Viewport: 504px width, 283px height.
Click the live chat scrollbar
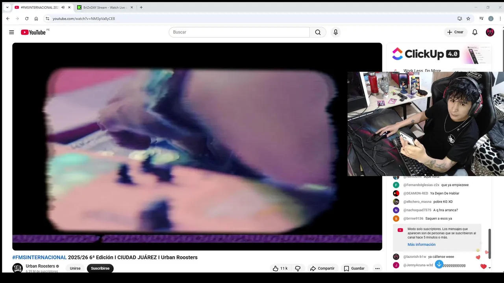(489, 244)
